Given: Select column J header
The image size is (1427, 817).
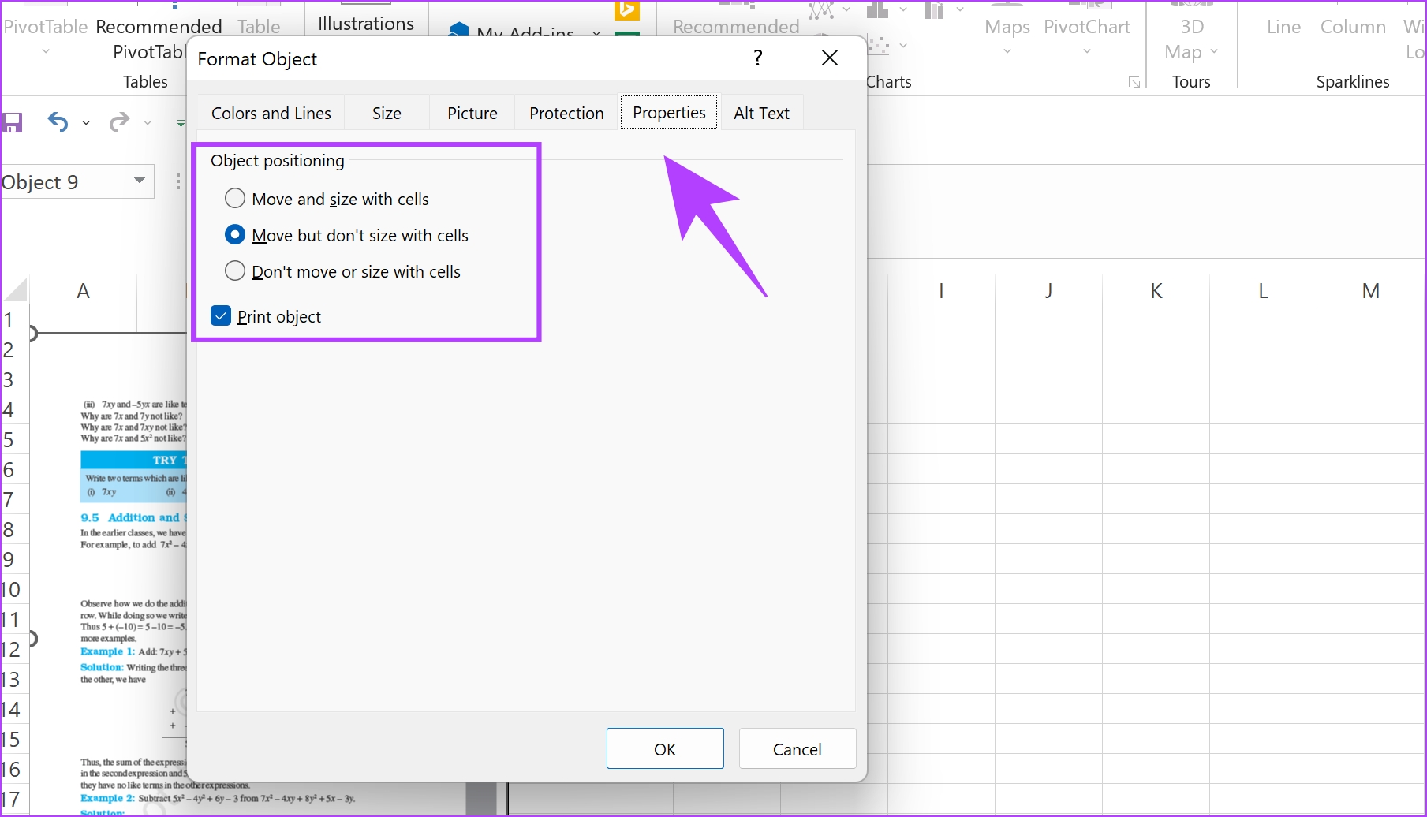Looking at the screenshot, I should [x=1048, y=290].
